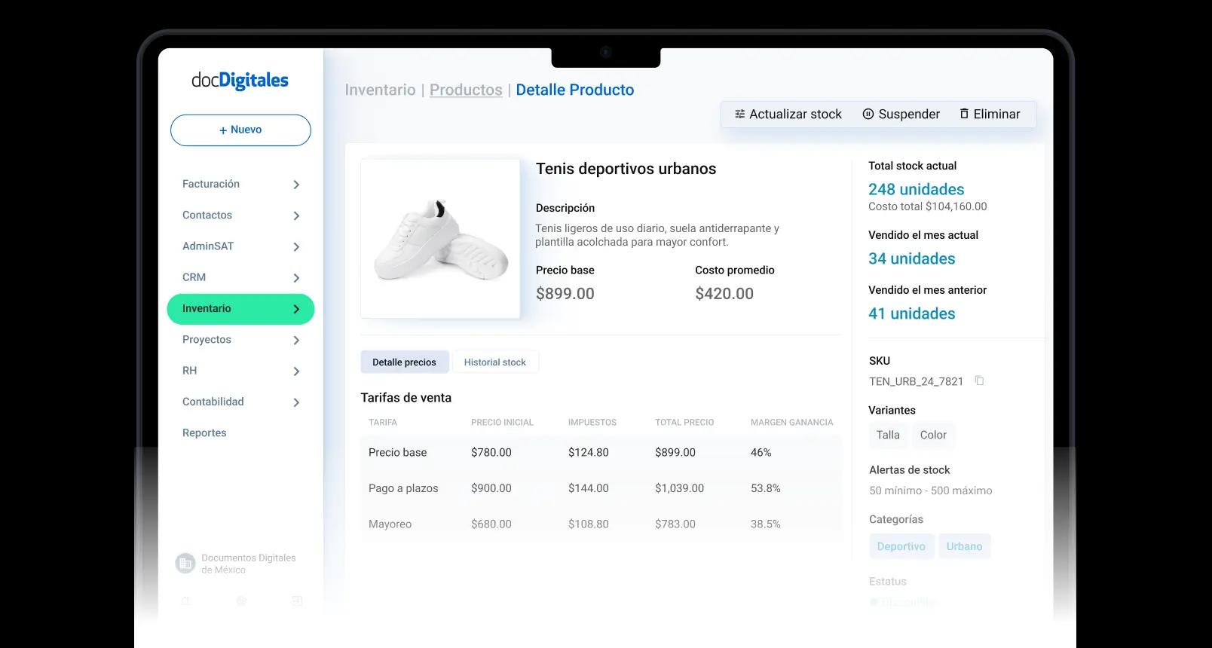Select the Color variant chip
The width and height of the screenshot is (1212, 648).
coord(933,435)
